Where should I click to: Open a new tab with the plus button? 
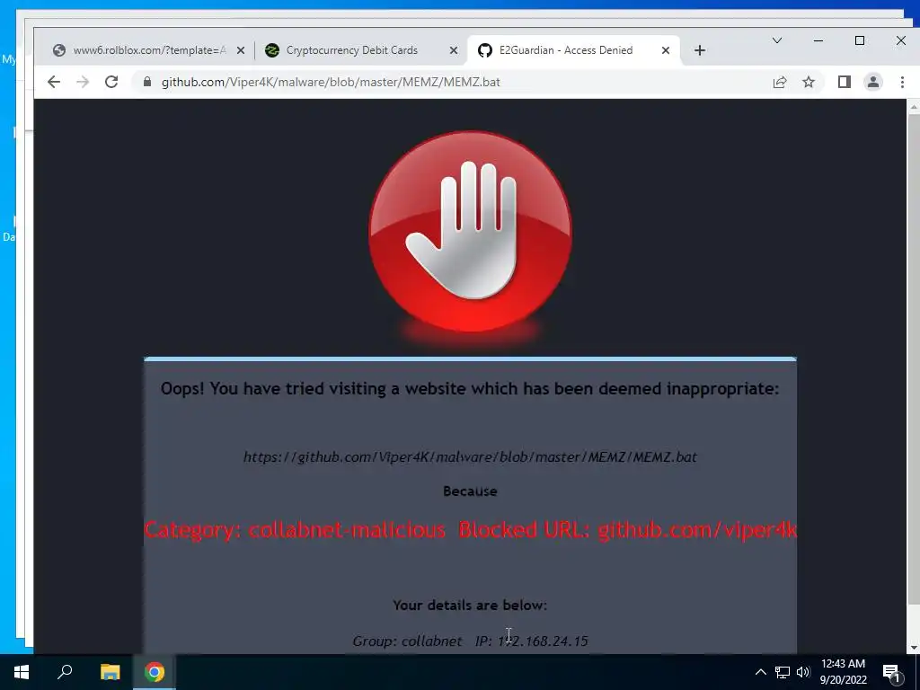point(699,50)
